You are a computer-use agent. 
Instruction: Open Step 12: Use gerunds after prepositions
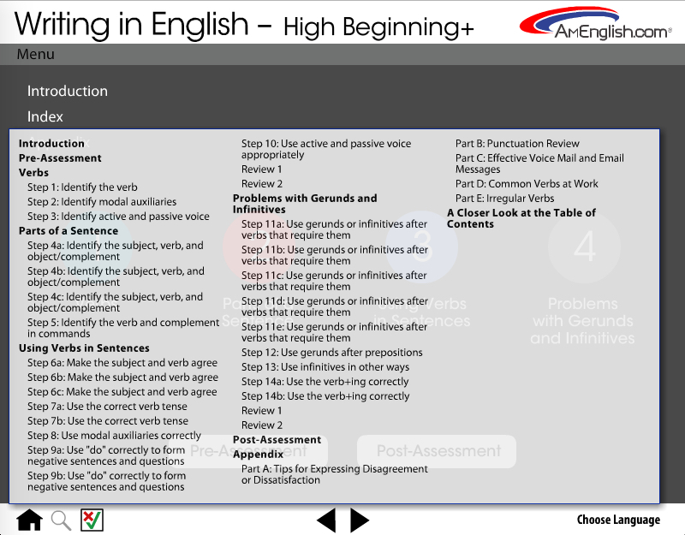pos(332,353)
